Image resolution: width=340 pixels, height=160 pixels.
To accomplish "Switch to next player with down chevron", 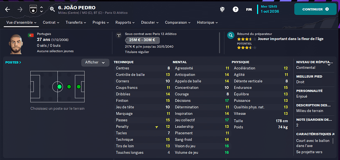I will pyautogui.click(x=41, y=12).
